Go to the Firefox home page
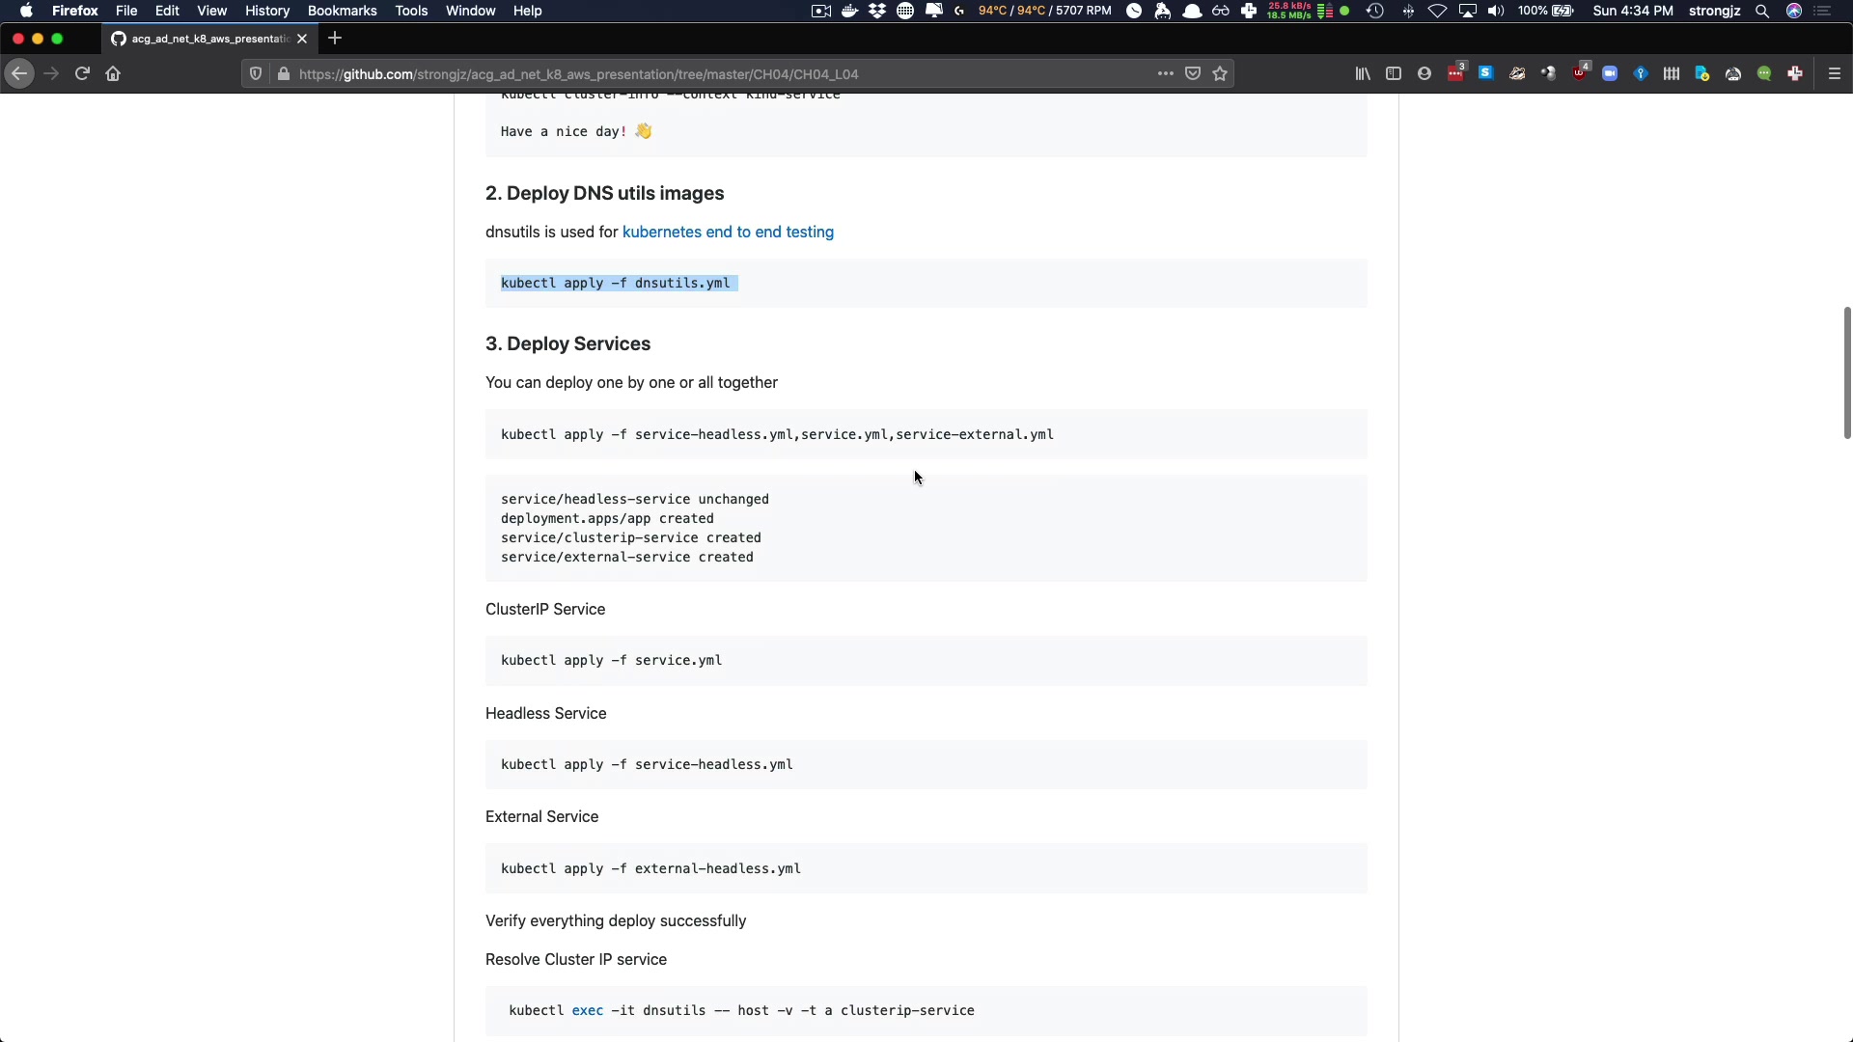Image resolution: width=1853 pixels, height=1042 pixels. (x=113, y=74)
